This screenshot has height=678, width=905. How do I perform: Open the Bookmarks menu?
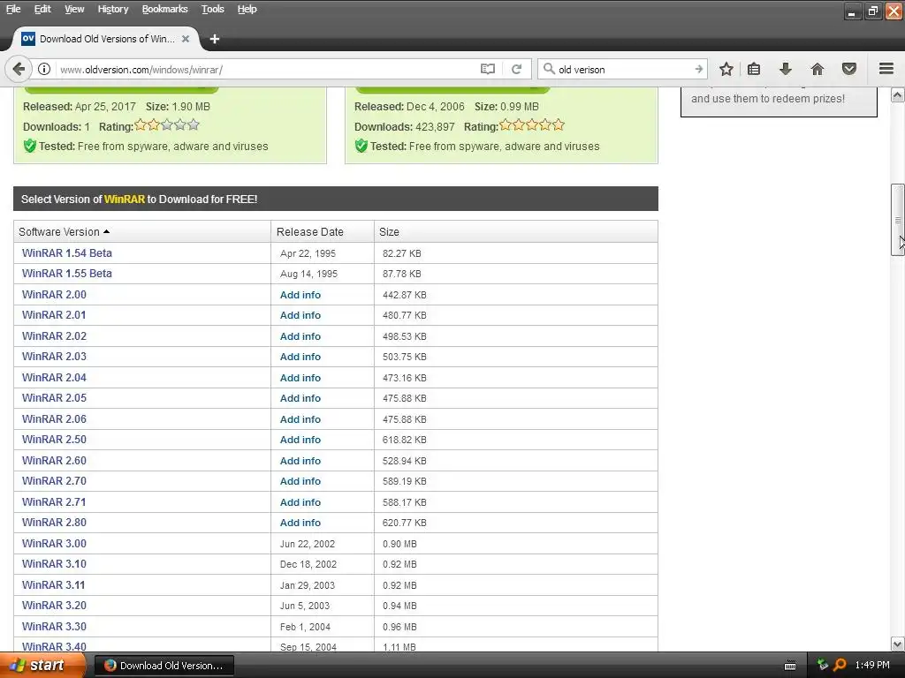(x=164, y=9)
